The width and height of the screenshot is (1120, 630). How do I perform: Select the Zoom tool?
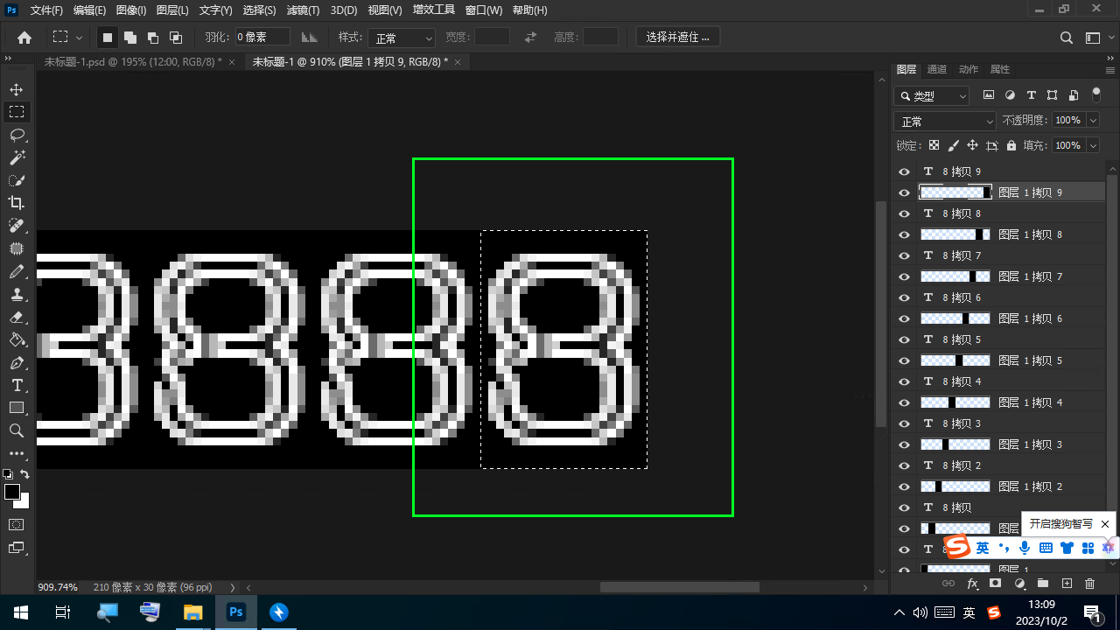(17, 430)
